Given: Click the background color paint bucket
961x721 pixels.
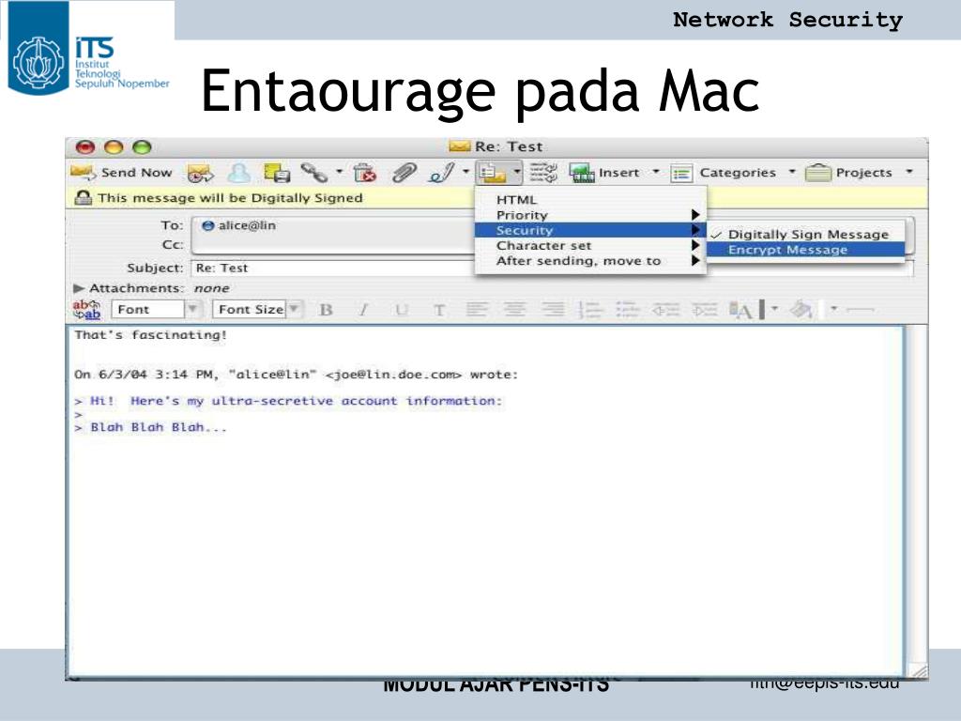Looking at the screenshot, I should click(801, 310).
